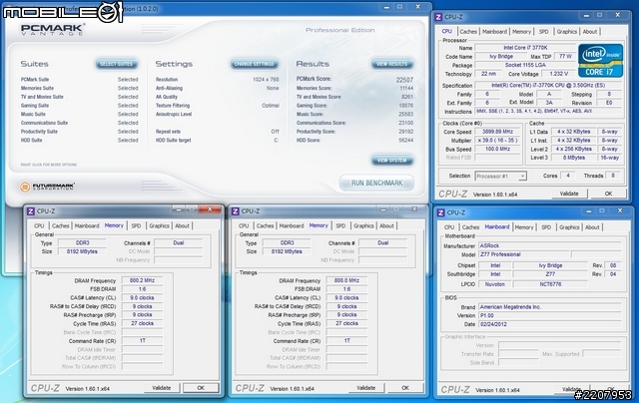
Task: Click the Z77 Professional model field
Action: (x=523, y=254)
